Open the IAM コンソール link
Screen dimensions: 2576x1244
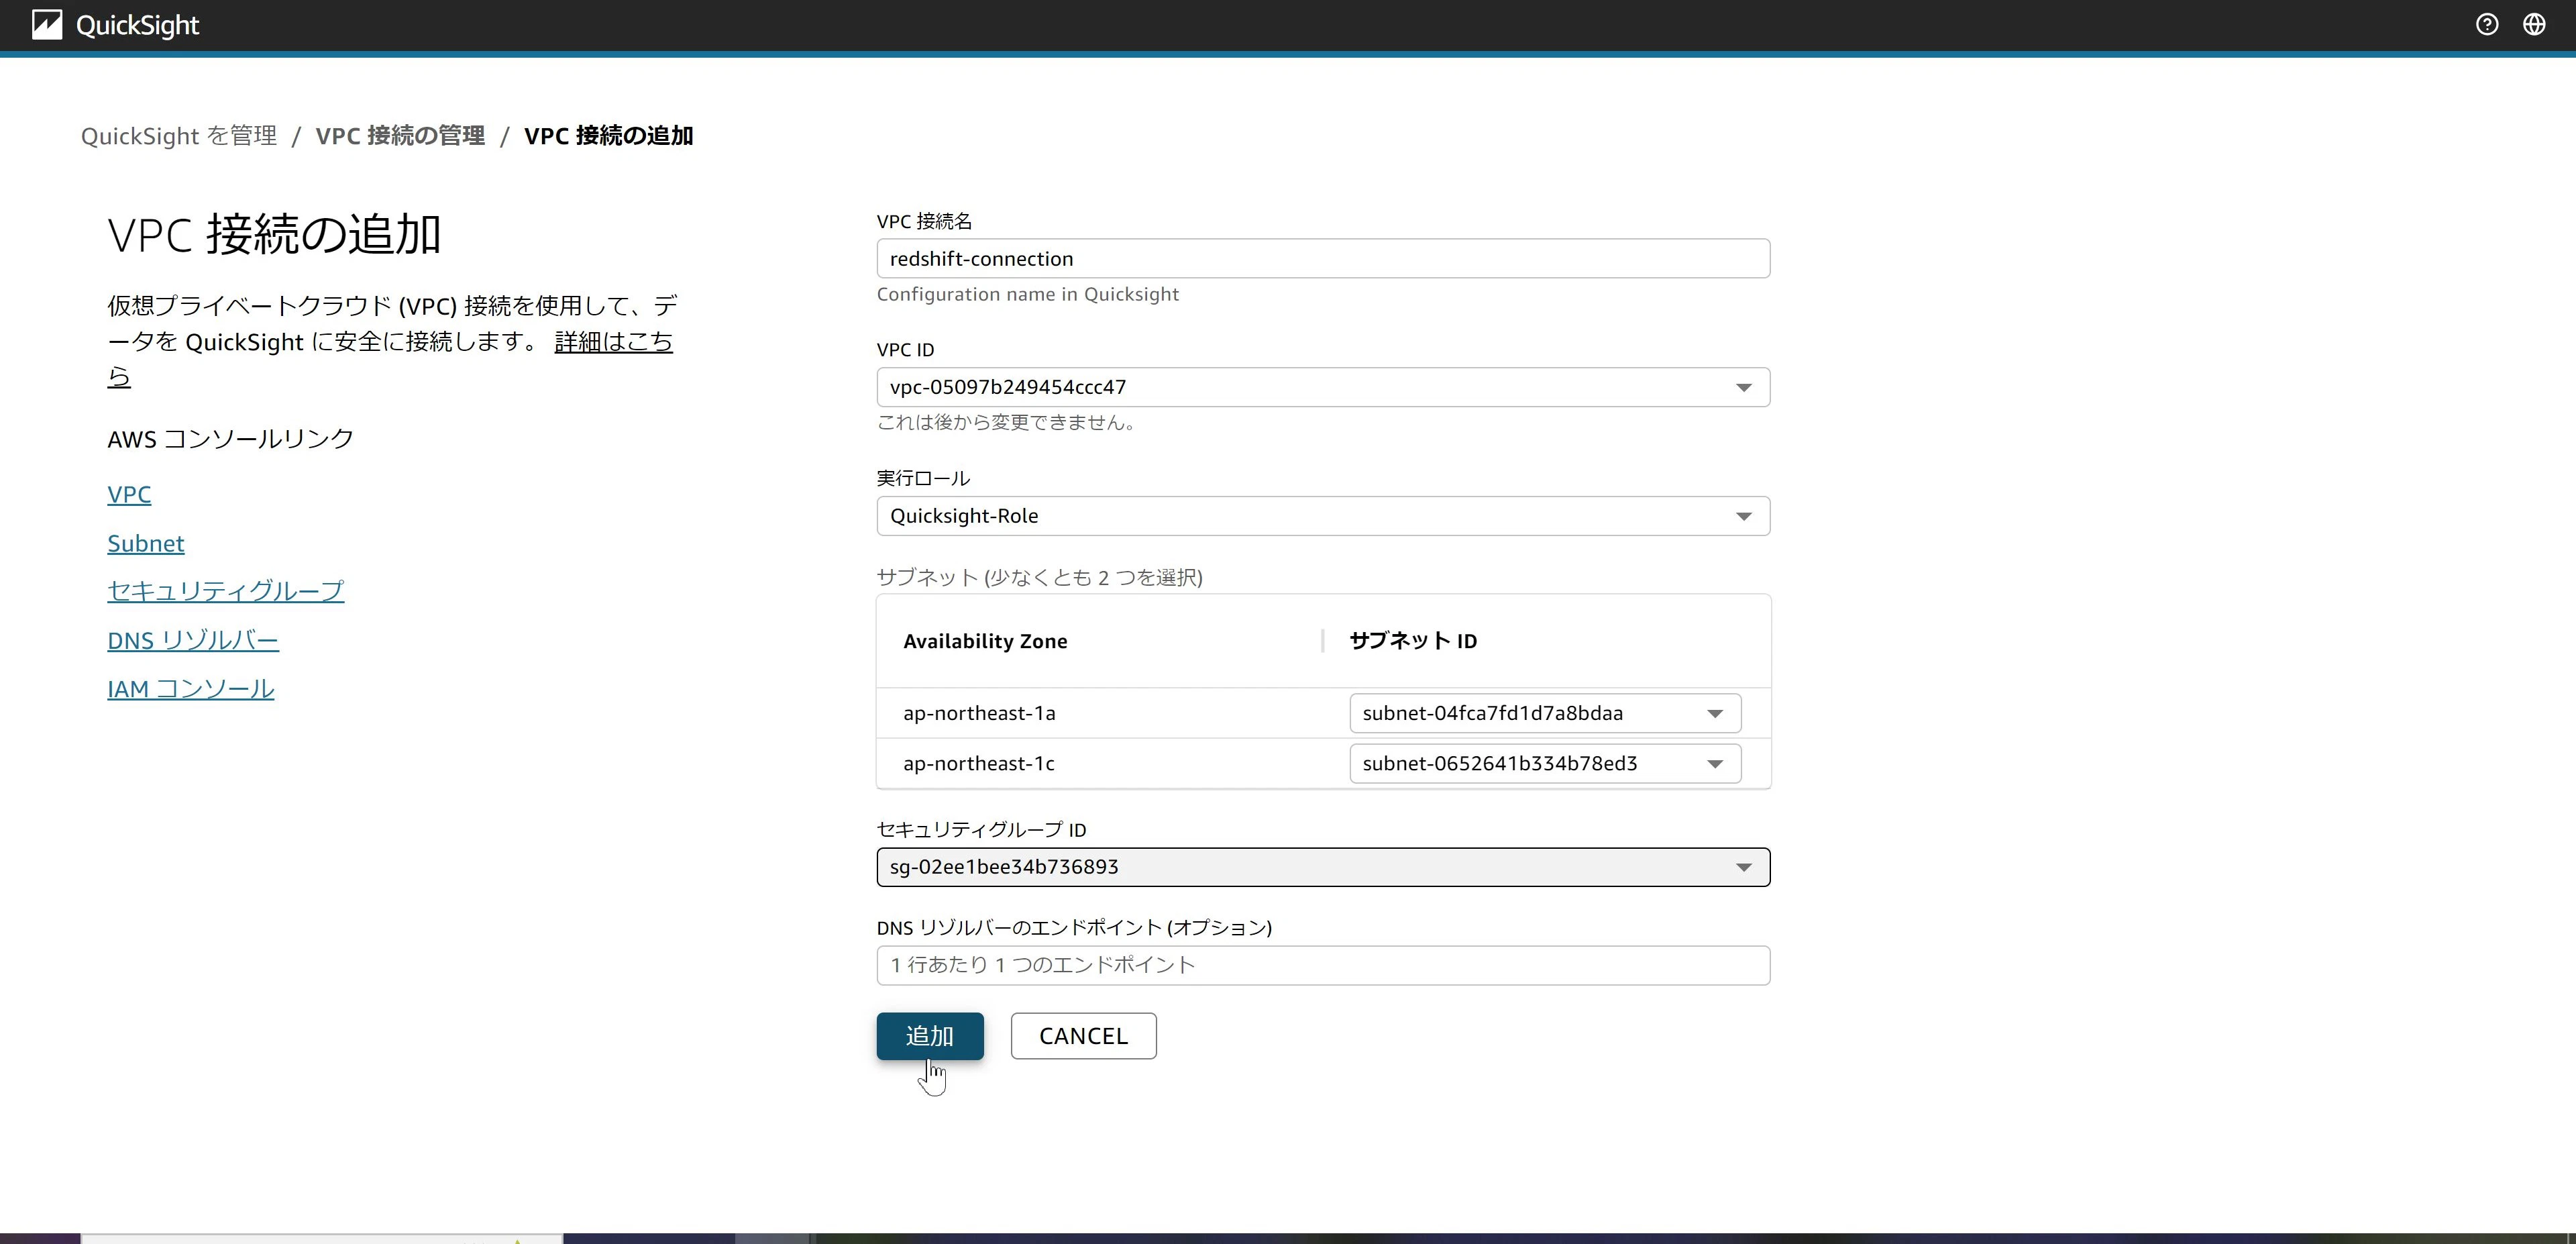(190, 689)
